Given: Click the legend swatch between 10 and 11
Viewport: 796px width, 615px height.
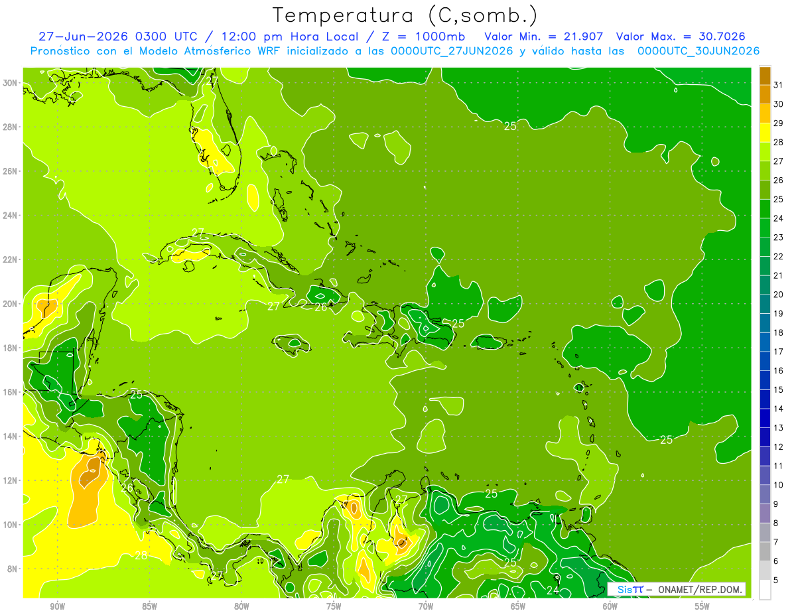Looking at the screenshot, I should coord(765,475).
